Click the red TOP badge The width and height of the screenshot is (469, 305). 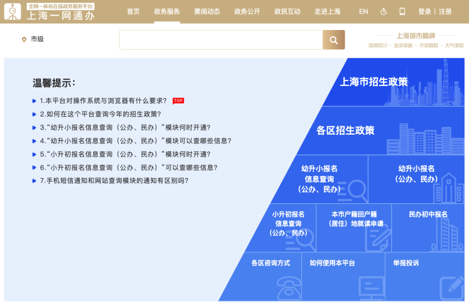(x=178, y=101)
